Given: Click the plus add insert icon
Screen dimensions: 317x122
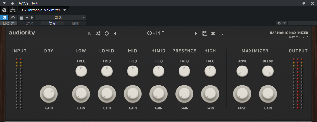Looking at the screenshot, I should [x=13, y=3].
